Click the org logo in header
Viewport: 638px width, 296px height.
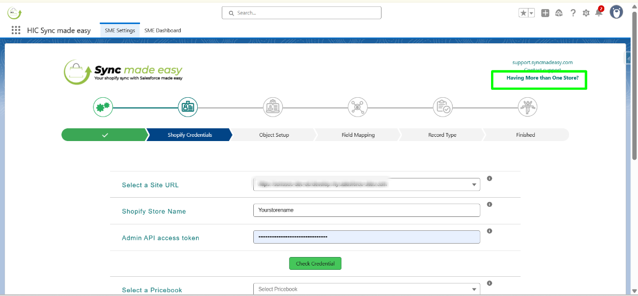[14, 13]
